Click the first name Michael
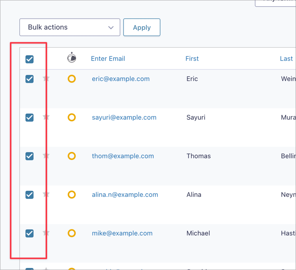Viewport: 296px width, 270px height. [198, 233]
